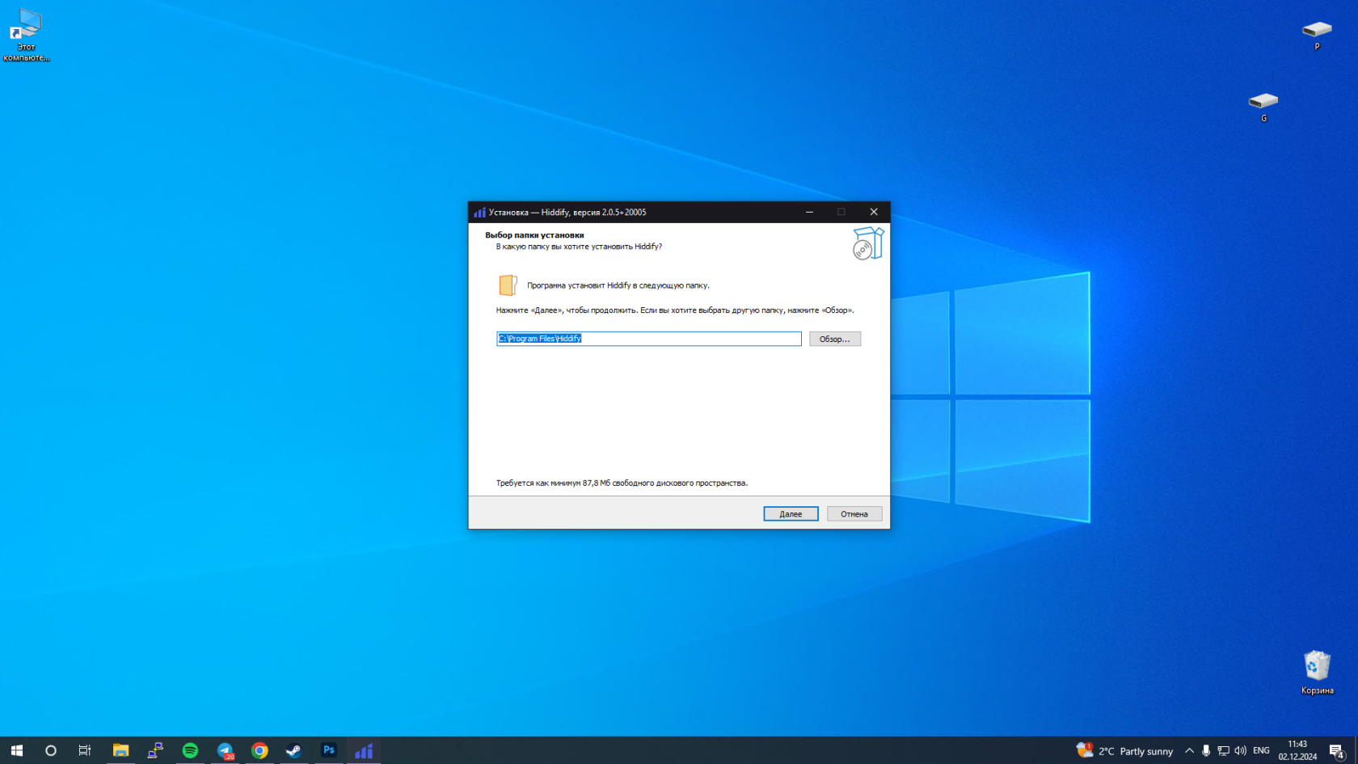
Task: Close the Hiddify installer window
Action: tap(874, 212)
